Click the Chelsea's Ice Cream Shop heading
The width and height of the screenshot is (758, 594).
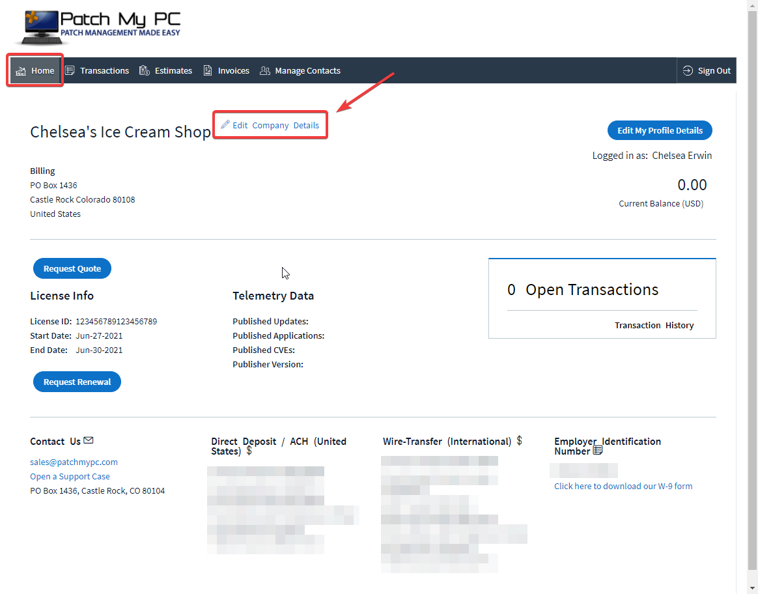coord(120,132)
